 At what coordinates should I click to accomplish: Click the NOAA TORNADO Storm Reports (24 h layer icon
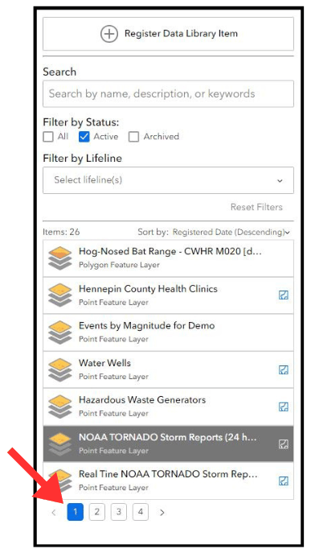60,444
